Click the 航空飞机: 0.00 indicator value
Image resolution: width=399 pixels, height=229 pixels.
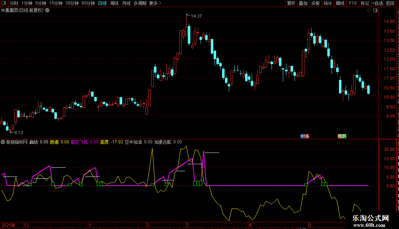click(x=84, y=142)
